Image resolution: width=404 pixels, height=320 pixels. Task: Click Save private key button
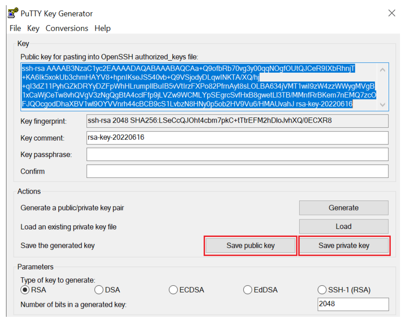[344, 246]
